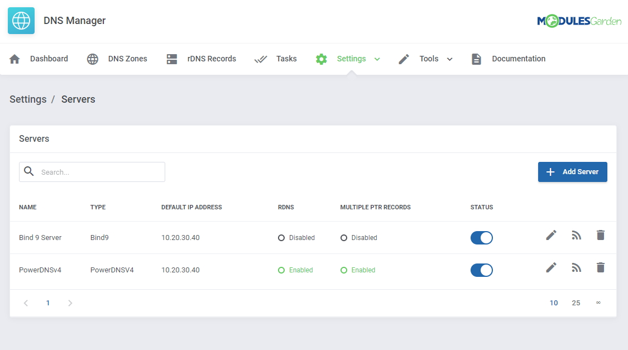Sort by NAME column header
628x350 pixels.
click(28, 207)
